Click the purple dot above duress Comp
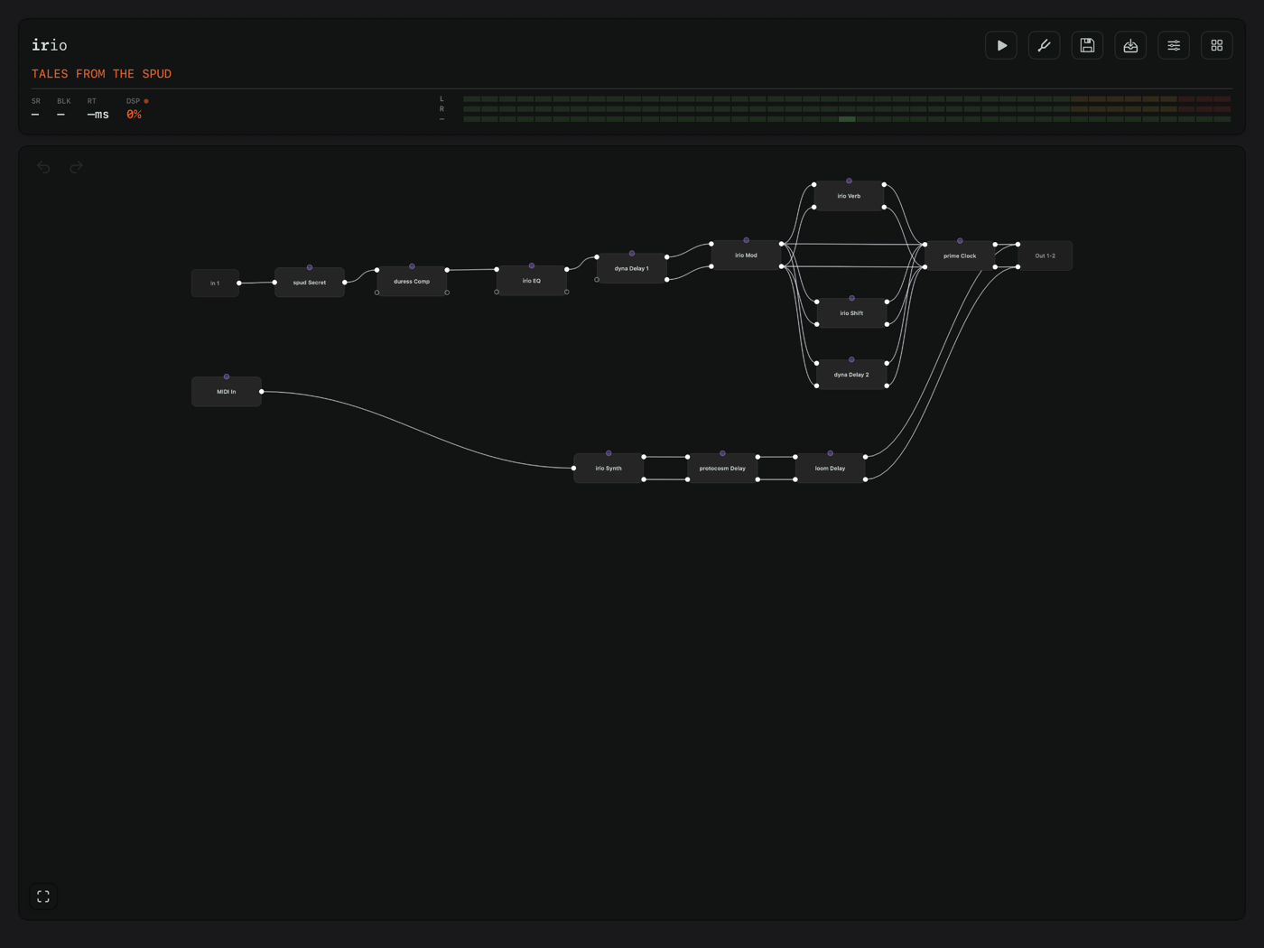The image size is (1264, 948). coord(412,266)
